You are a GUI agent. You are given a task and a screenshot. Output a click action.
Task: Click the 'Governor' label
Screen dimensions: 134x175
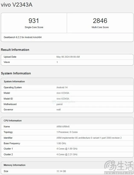8,110
